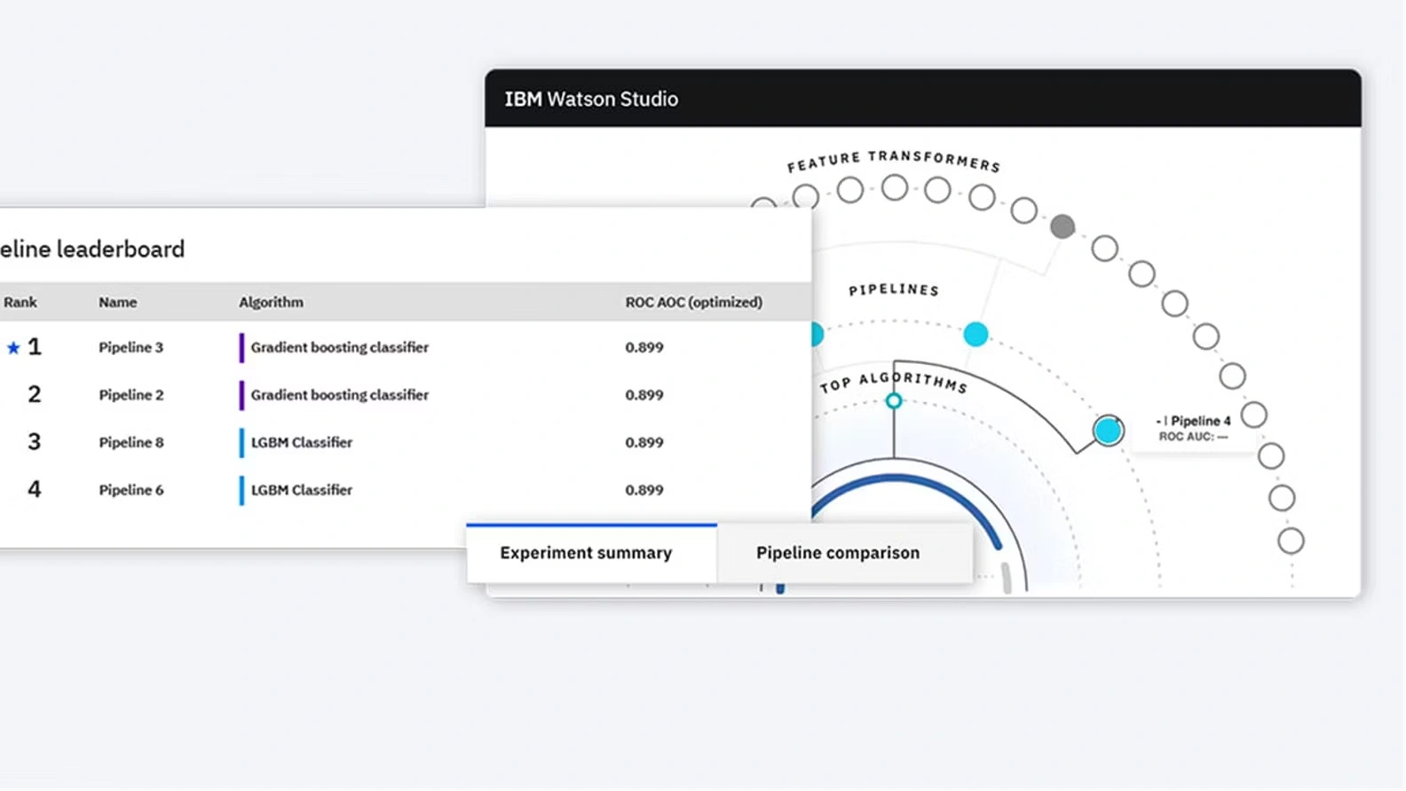
Task: Click the Algorithm column header
Action: (x=271, y=303)
